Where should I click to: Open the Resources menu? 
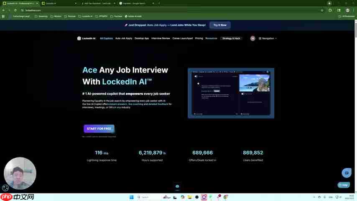point(211,39)
